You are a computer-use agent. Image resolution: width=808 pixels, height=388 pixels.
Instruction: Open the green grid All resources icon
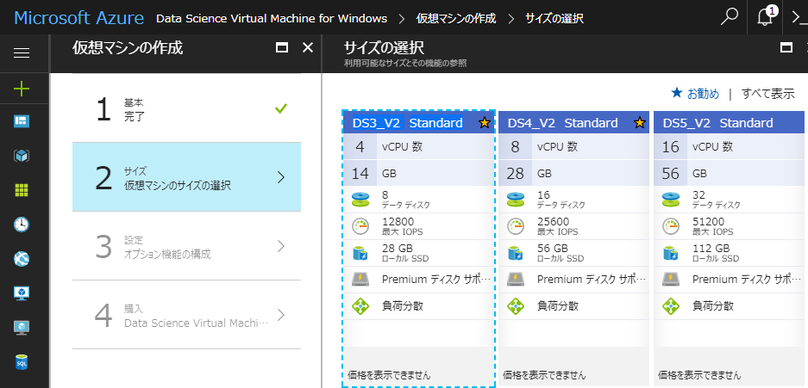(22, 189)
